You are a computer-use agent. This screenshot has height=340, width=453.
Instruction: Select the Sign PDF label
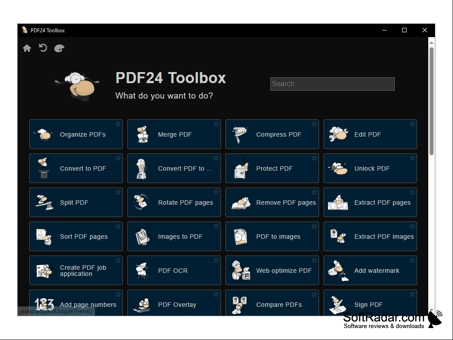[x=368, y=305]
